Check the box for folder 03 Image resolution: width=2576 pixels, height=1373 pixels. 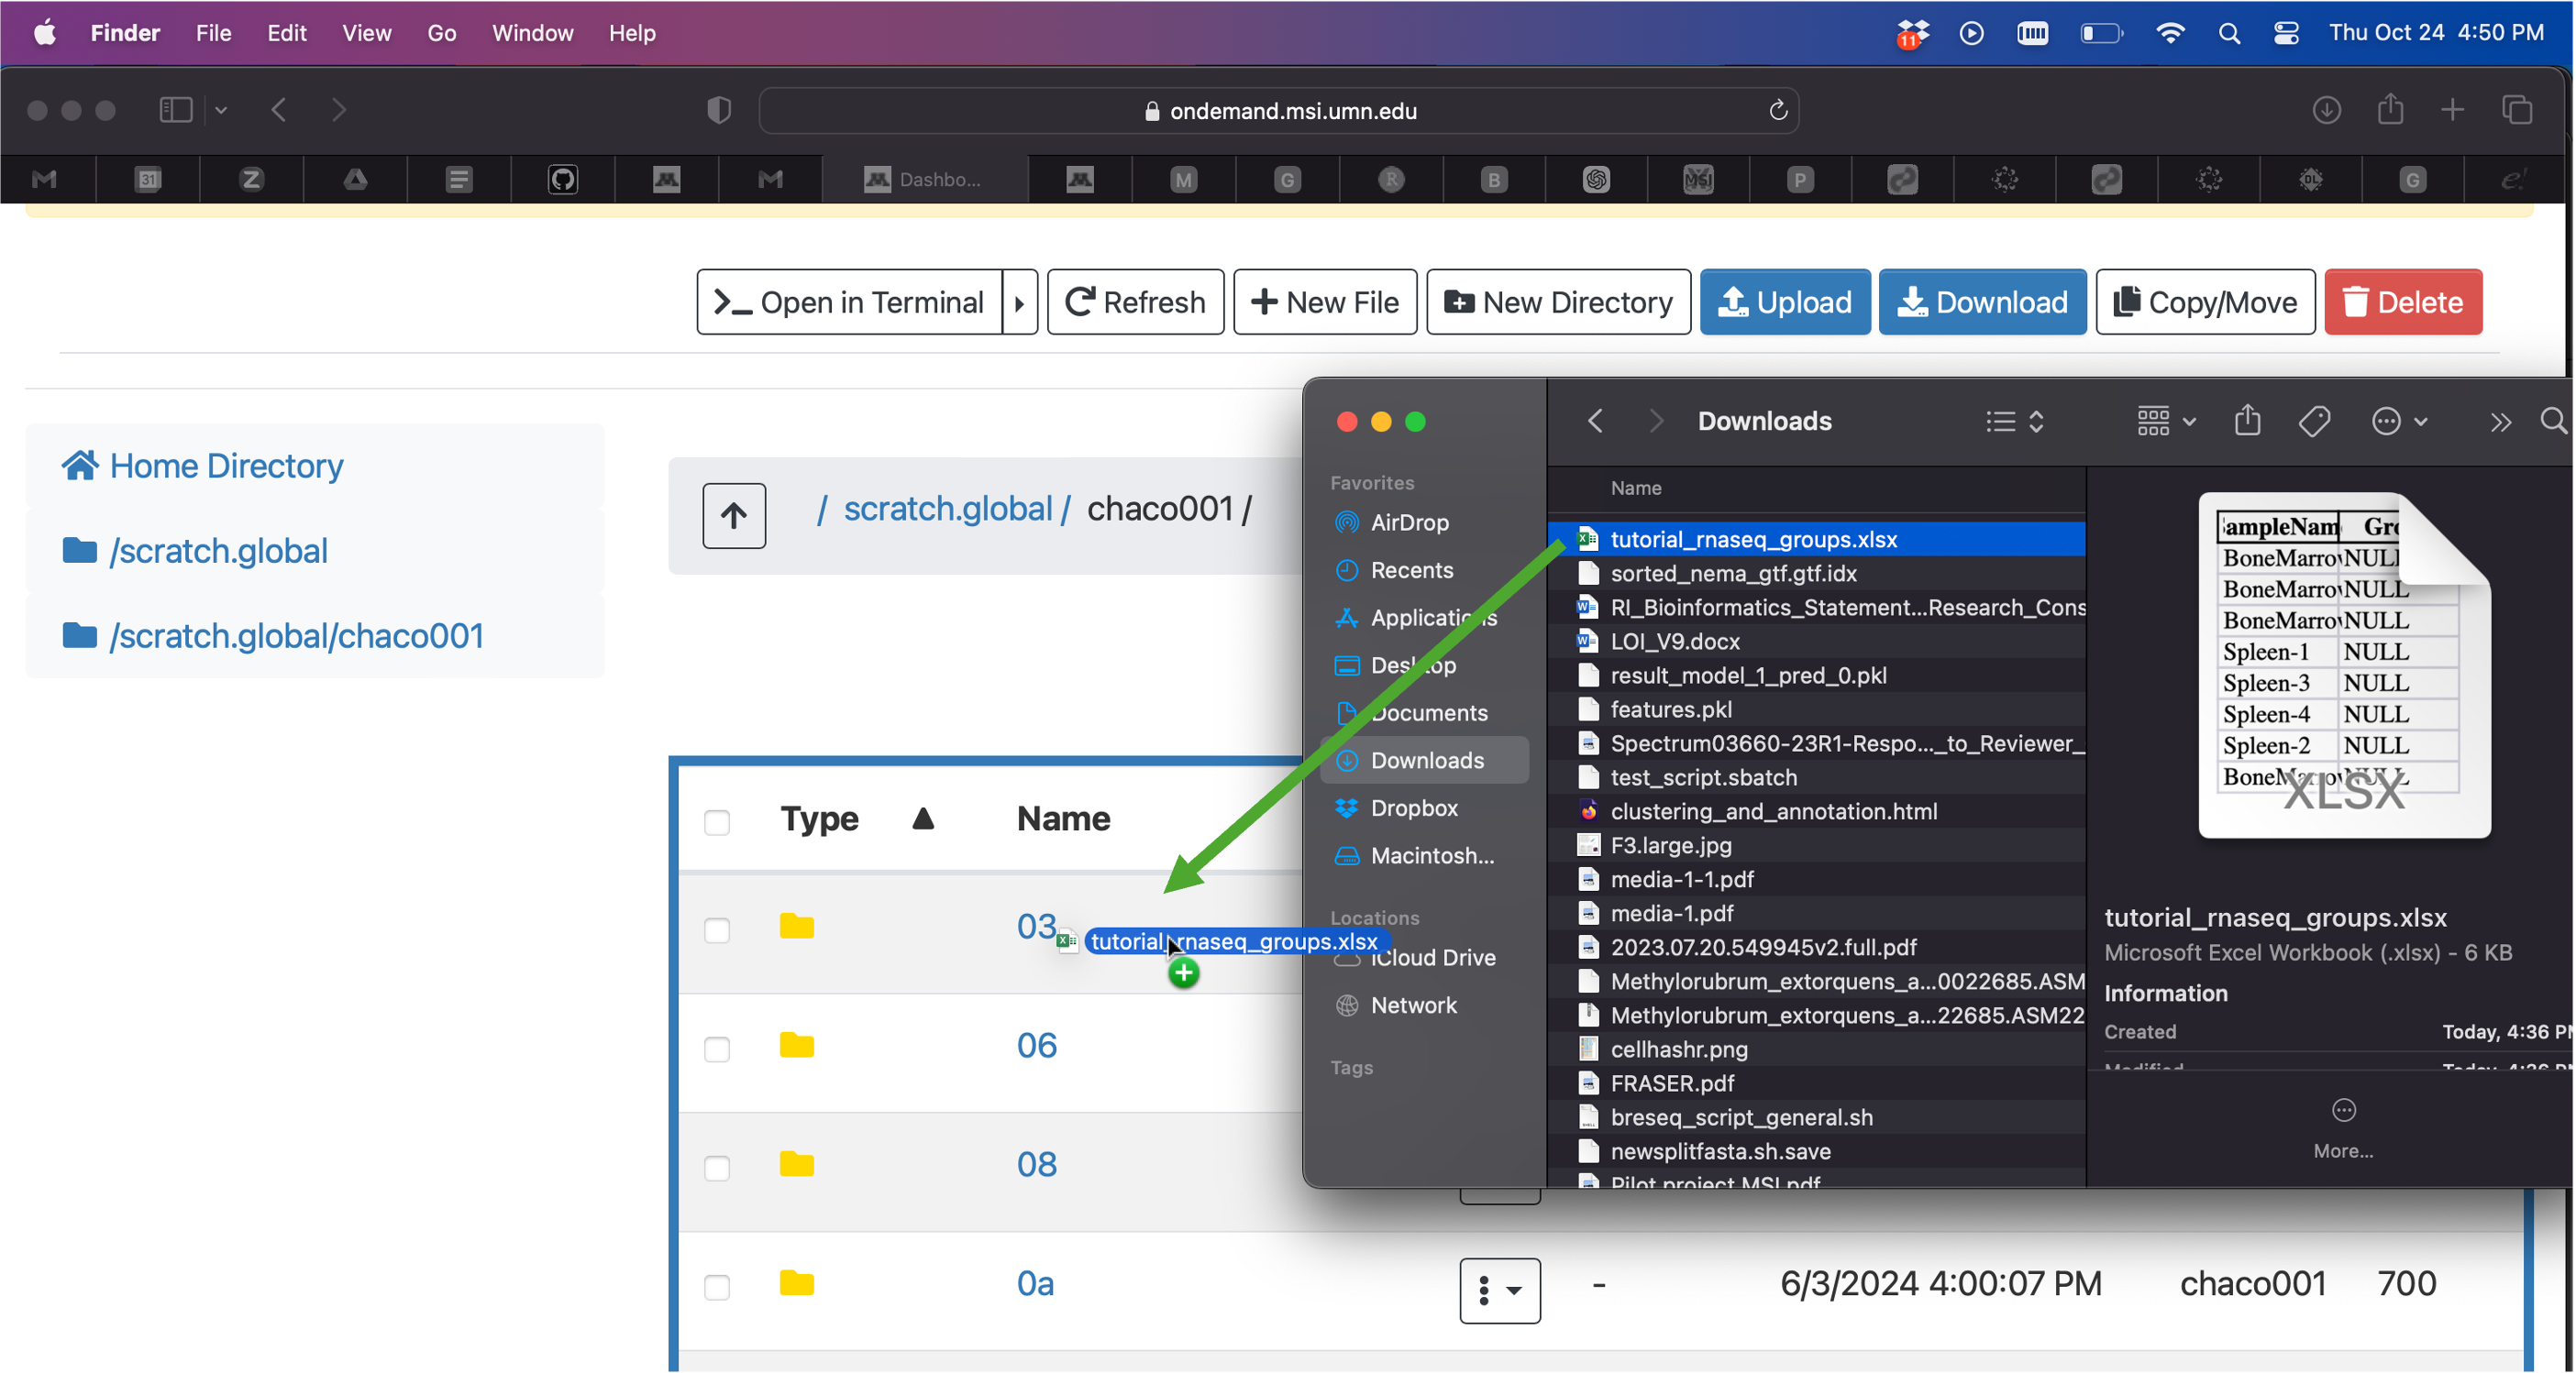pos(717,930)
